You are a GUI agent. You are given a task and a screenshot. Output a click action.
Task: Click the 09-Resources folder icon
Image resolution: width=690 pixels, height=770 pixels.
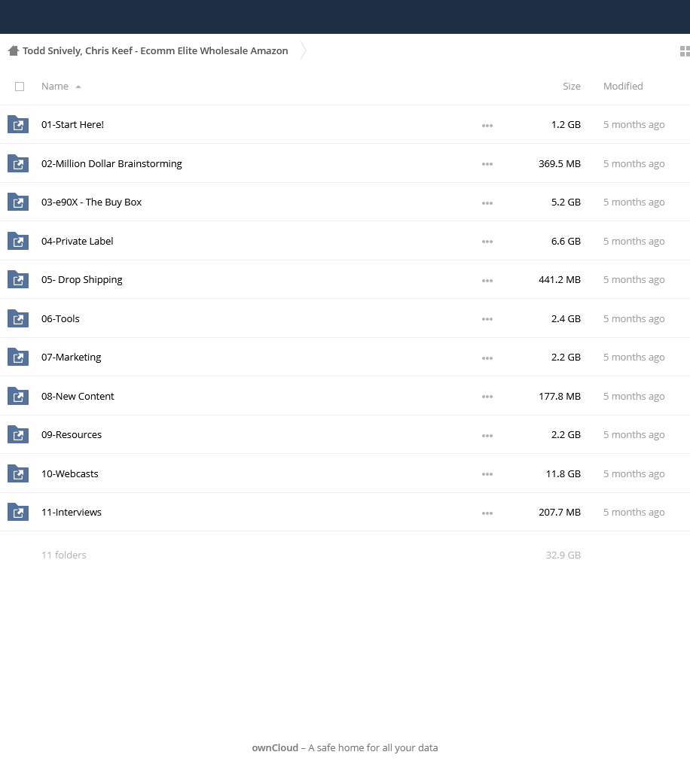(18, 434)
